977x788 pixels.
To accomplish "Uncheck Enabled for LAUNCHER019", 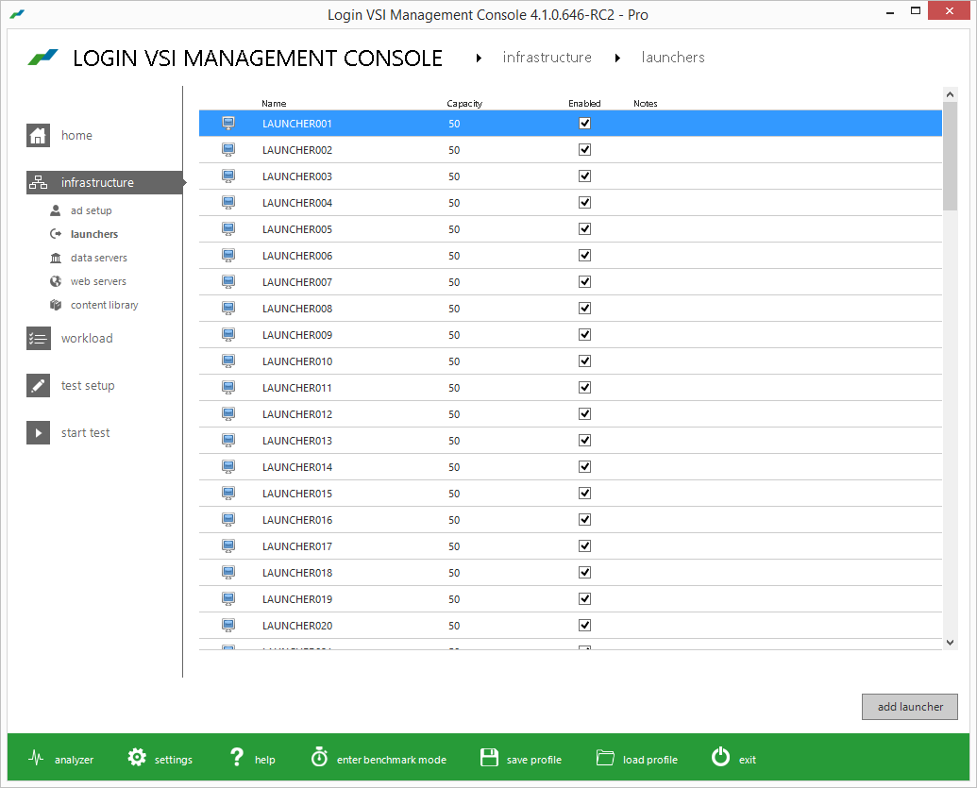I will click(x=584, y=598).
